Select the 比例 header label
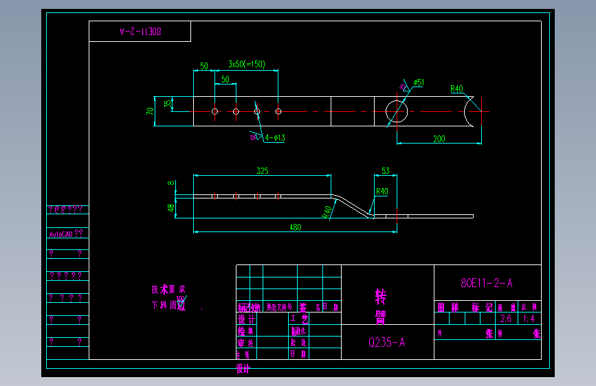Screen dimensions: 596x386 pos(529,307)
